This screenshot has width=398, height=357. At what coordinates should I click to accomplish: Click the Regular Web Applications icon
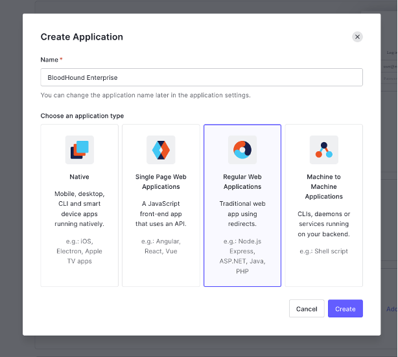click(242, 150)
